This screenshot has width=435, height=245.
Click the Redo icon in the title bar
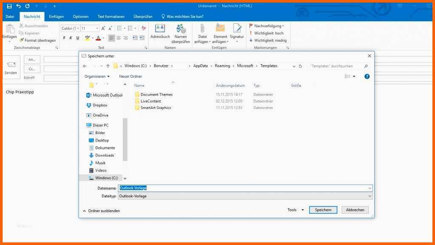click(27, 6)
